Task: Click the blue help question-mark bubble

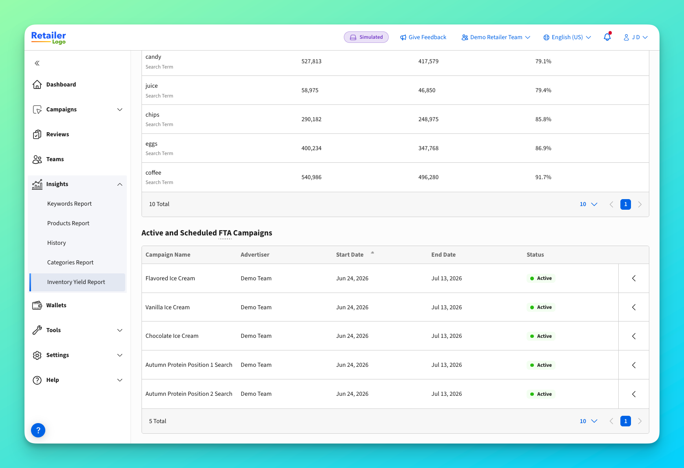Action: point(38,430)
